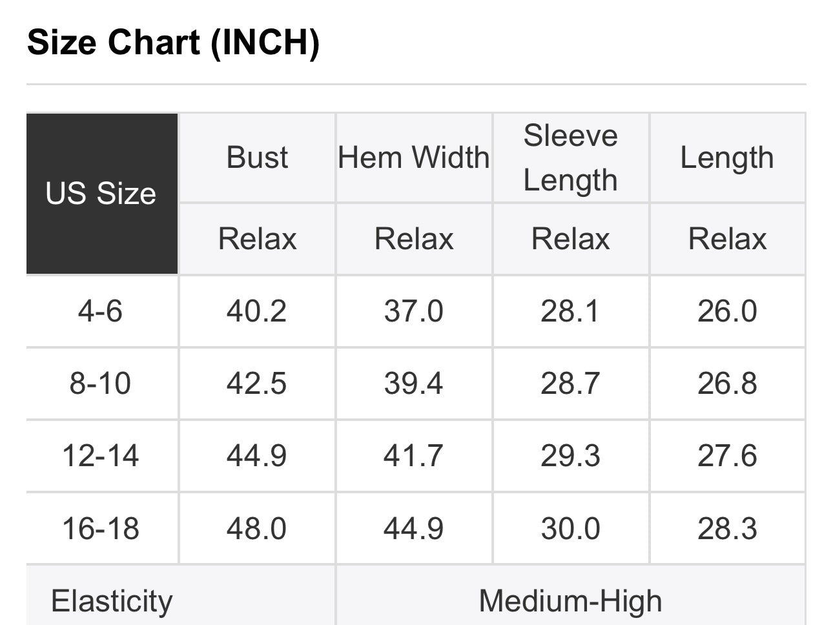Viewport: 833px width, 625px height.
Task: Click the Size Chart (INCH) heading
Action: (173, 43)
